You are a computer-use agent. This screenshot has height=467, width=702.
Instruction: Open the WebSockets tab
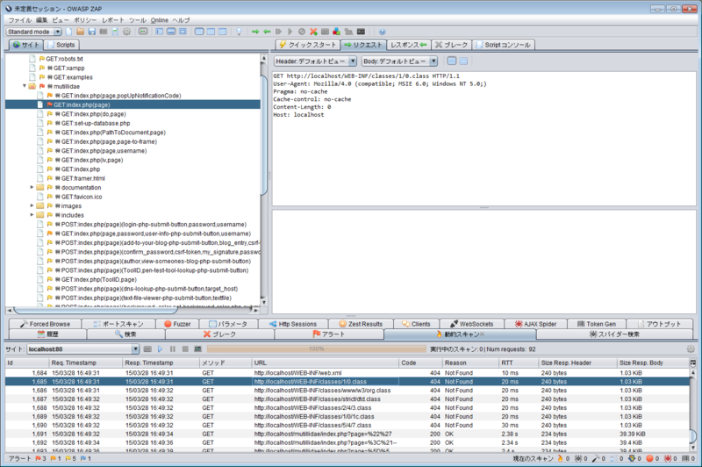472,324
